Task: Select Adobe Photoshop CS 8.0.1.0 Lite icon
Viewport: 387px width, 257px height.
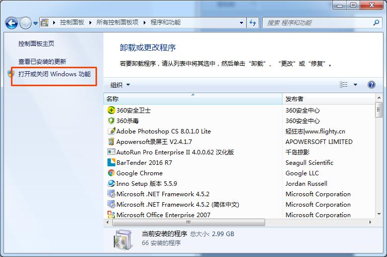Action: pos(111,131)
